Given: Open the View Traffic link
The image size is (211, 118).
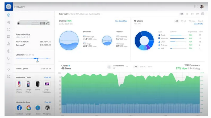Looking at the screenshot, I should click(x=198, y=24).
